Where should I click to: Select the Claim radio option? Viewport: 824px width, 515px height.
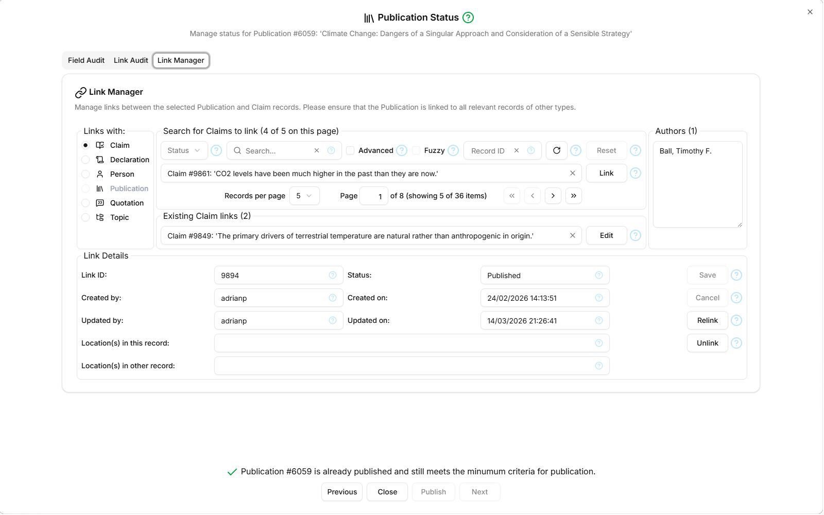click(85, 145)
